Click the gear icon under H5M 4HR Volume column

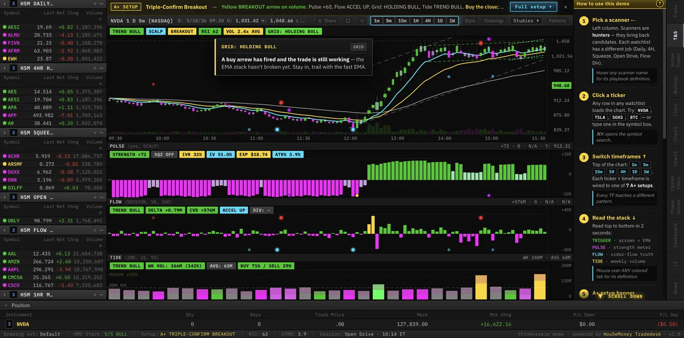click(x=101, y=82)
